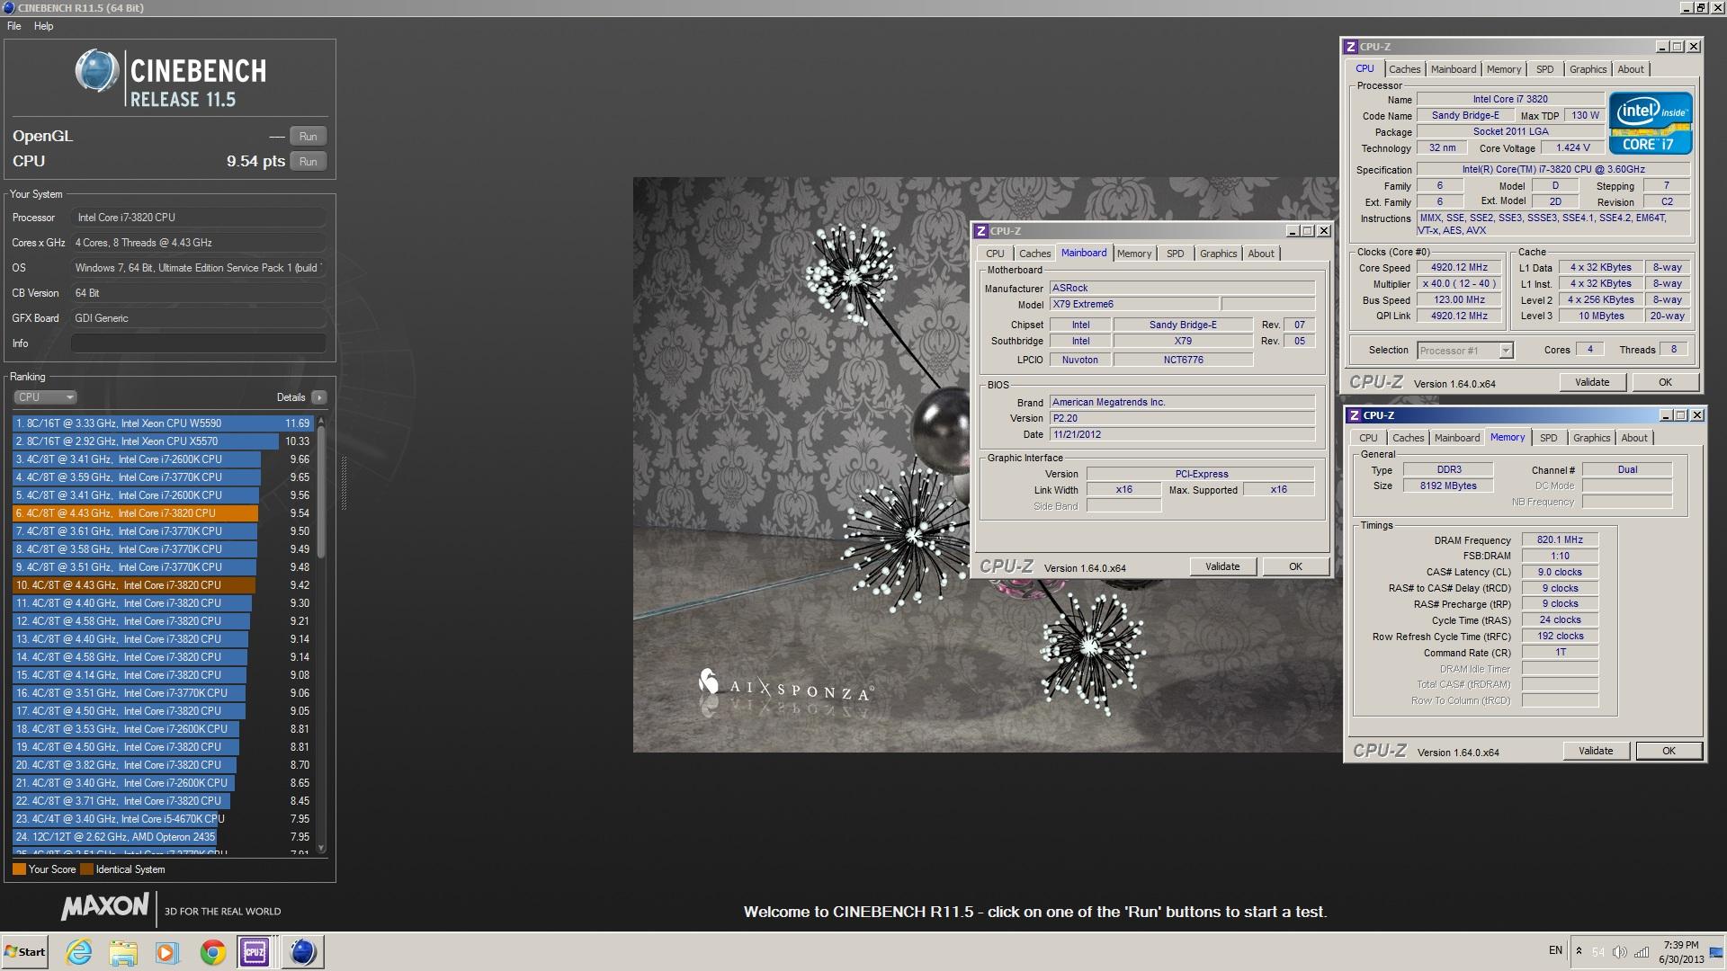Open Windows Explorer folder in taskbar

coord(123,952)
